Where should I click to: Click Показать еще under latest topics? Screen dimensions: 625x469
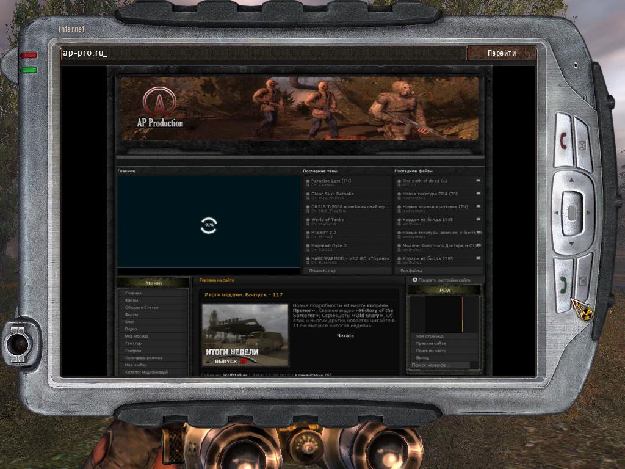(322, 271)
